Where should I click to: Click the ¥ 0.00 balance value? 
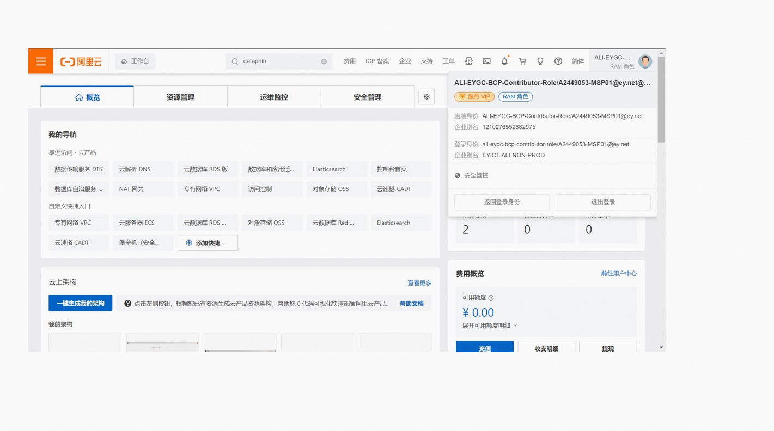[x=478, y=312]
